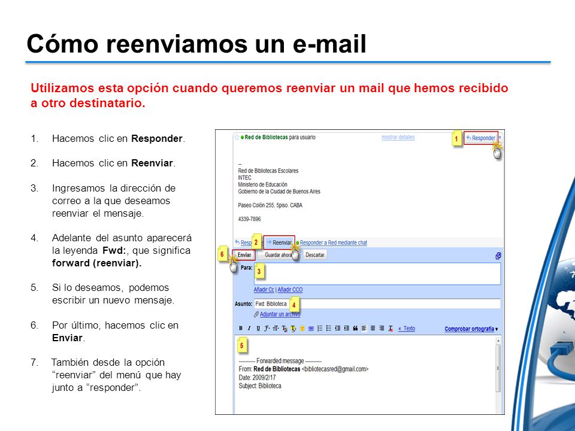Decrease indent of message text
Viewport: 575px width, 431px height.
coord(337,329)
